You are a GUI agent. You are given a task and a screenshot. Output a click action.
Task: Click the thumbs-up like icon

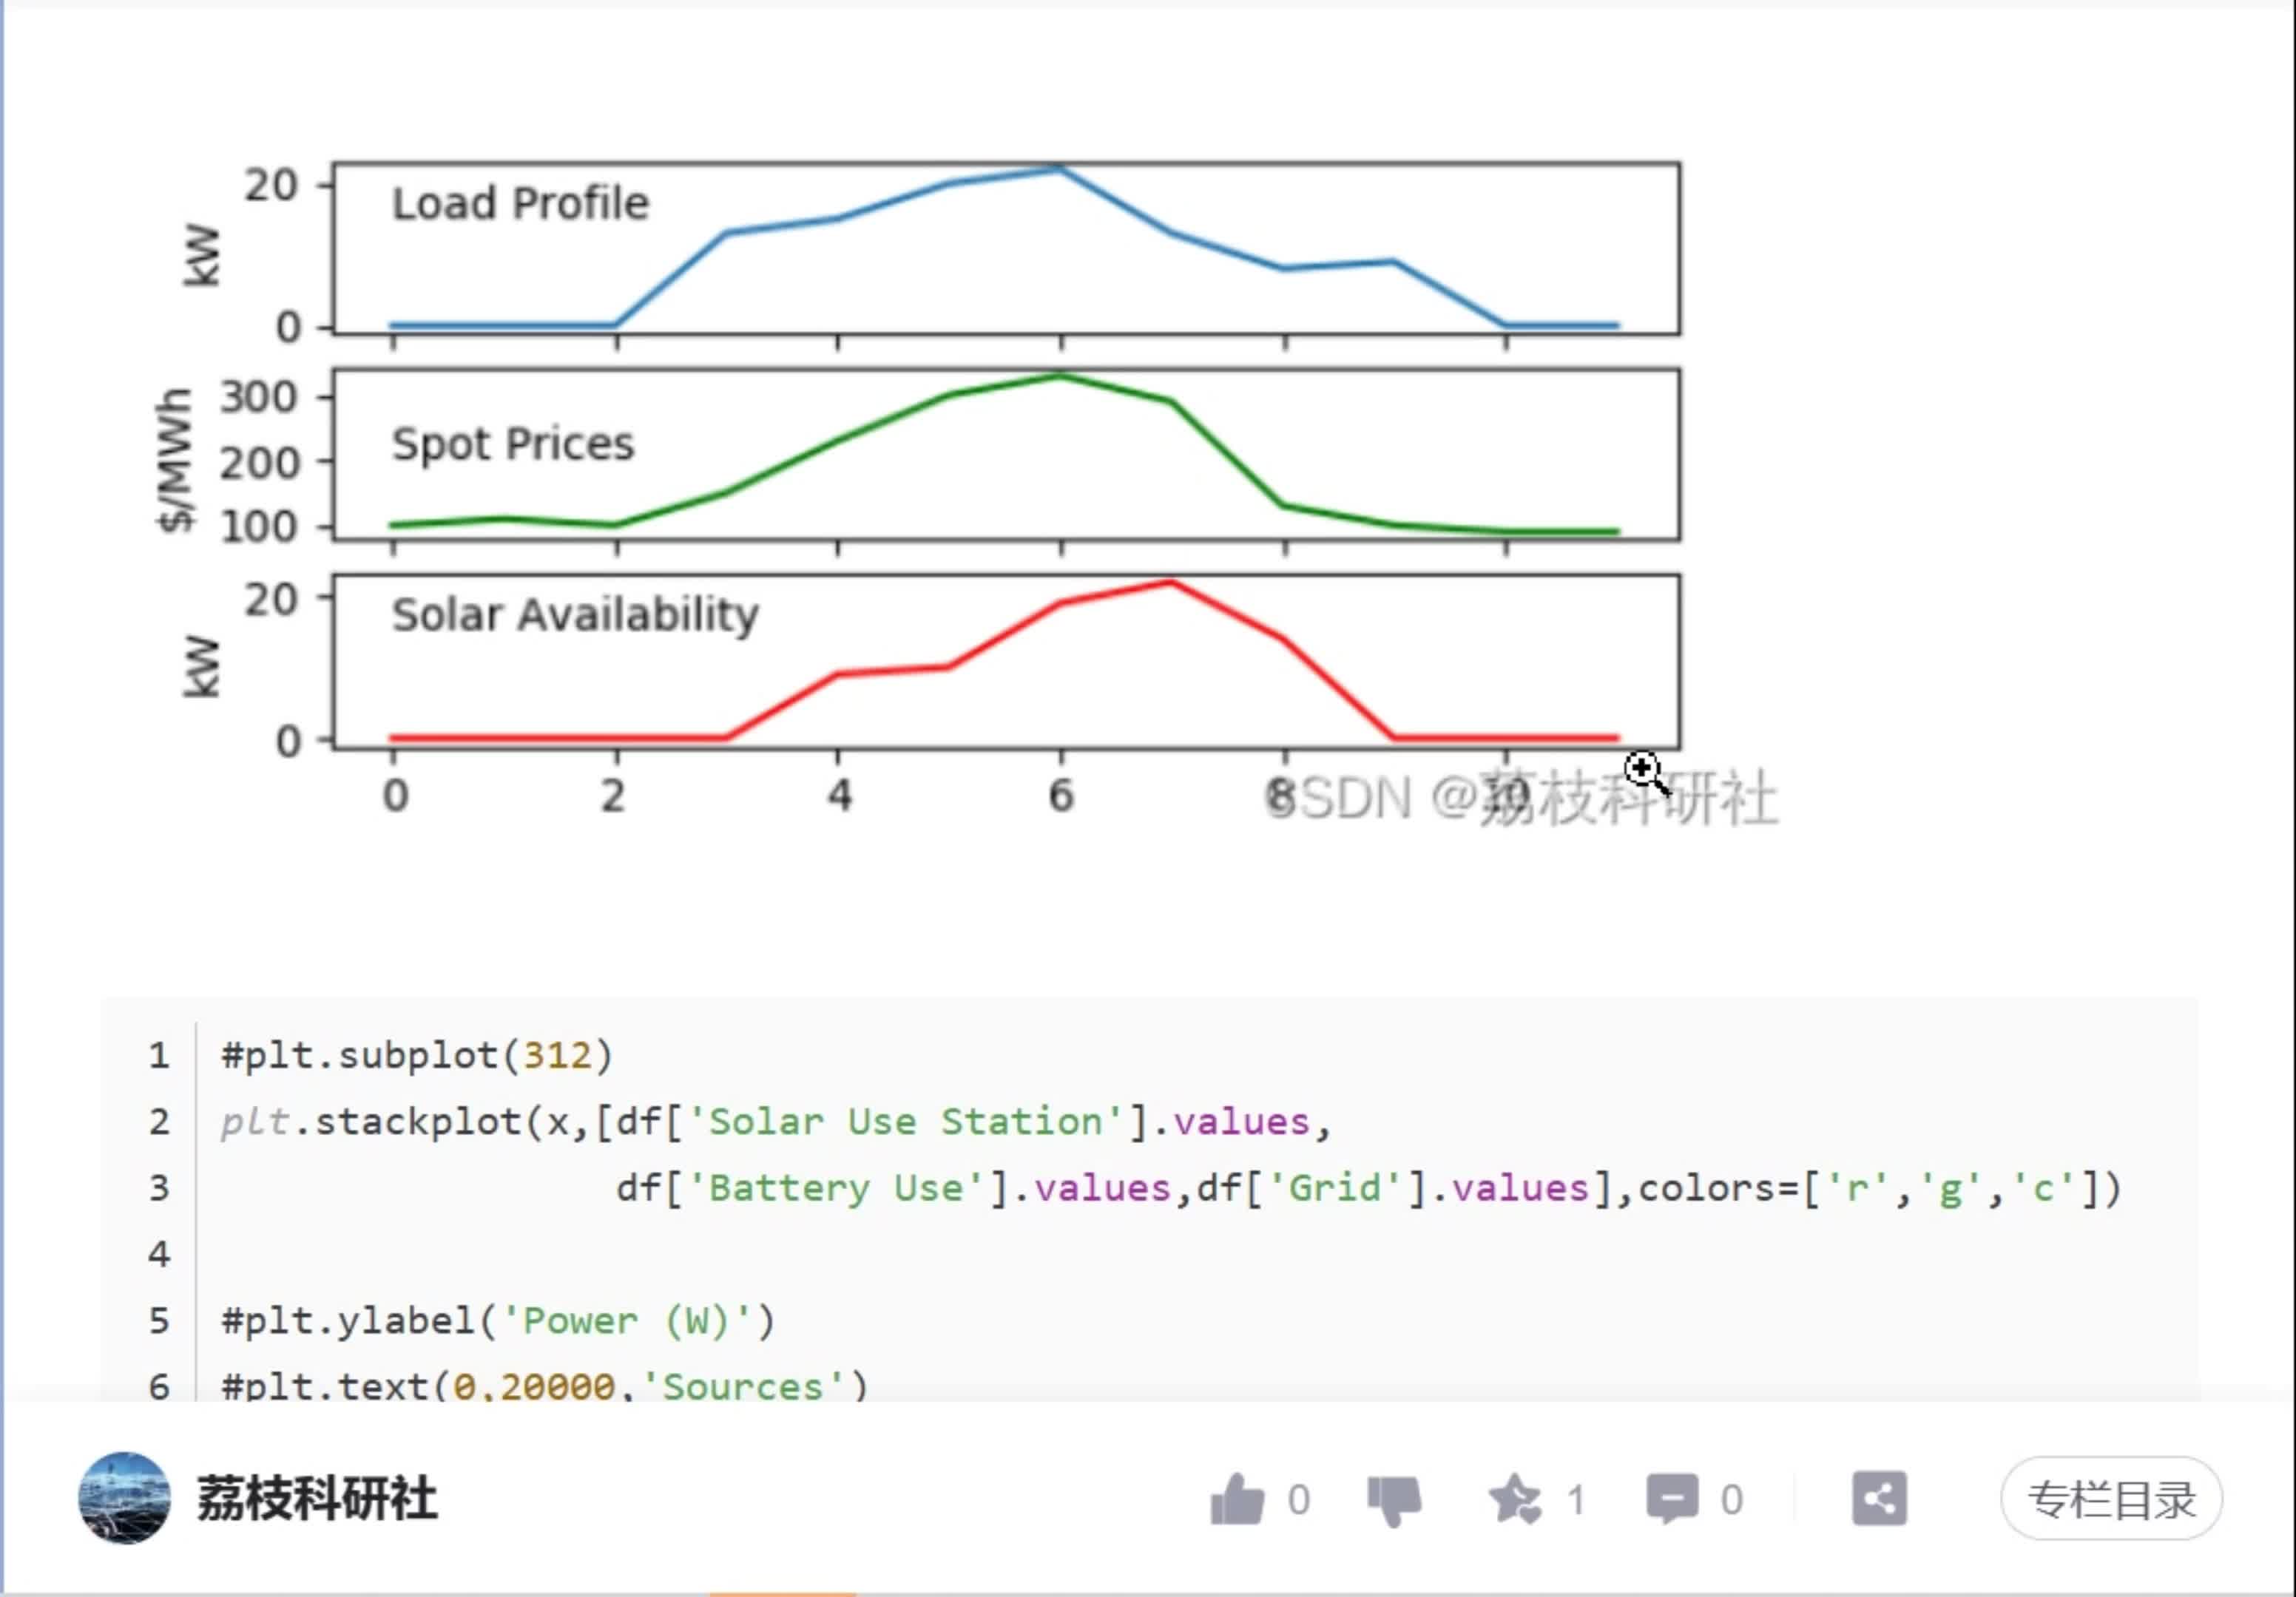pos(1238,1499)
